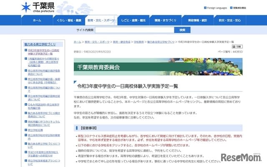The image size is (267, 167).
Task: Click the 千葉県教育委員会 banner image
Action: point(158,67)
